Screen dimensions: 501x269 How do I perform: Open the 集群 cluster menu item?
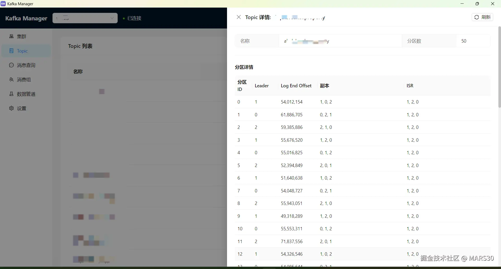26,37
